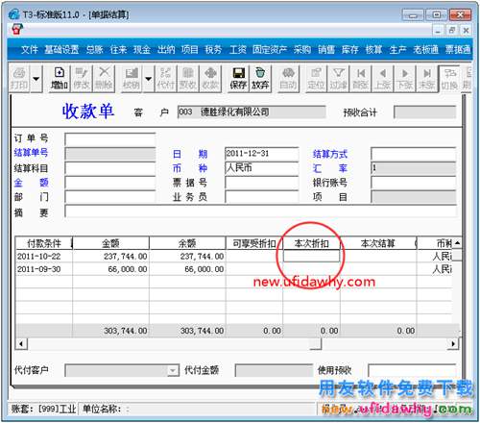
Task: Open the 现金 menu
Action: tap(142, 49)
